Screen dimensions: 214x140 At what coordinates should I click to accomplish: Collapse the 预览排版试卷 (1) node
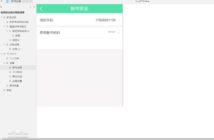pyautogui.click(x=7, y=31)
